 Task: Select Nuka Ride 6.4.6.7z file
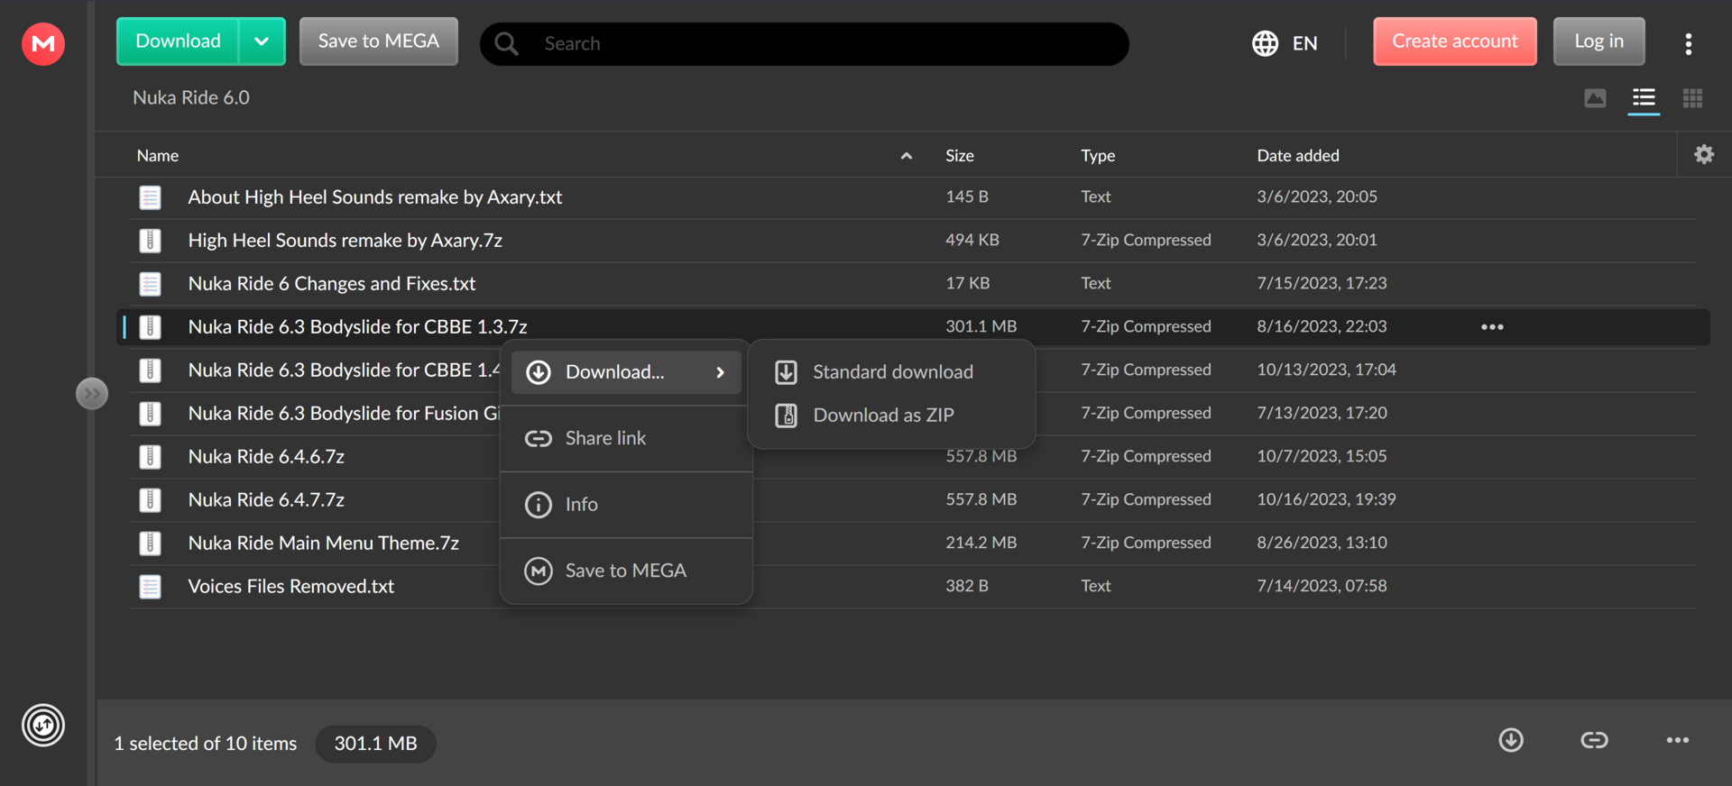click(x=266, y=457)
